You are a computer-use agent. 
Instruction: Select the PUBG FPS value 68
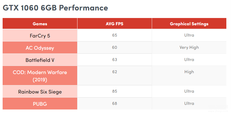click(x=114, y=103)
